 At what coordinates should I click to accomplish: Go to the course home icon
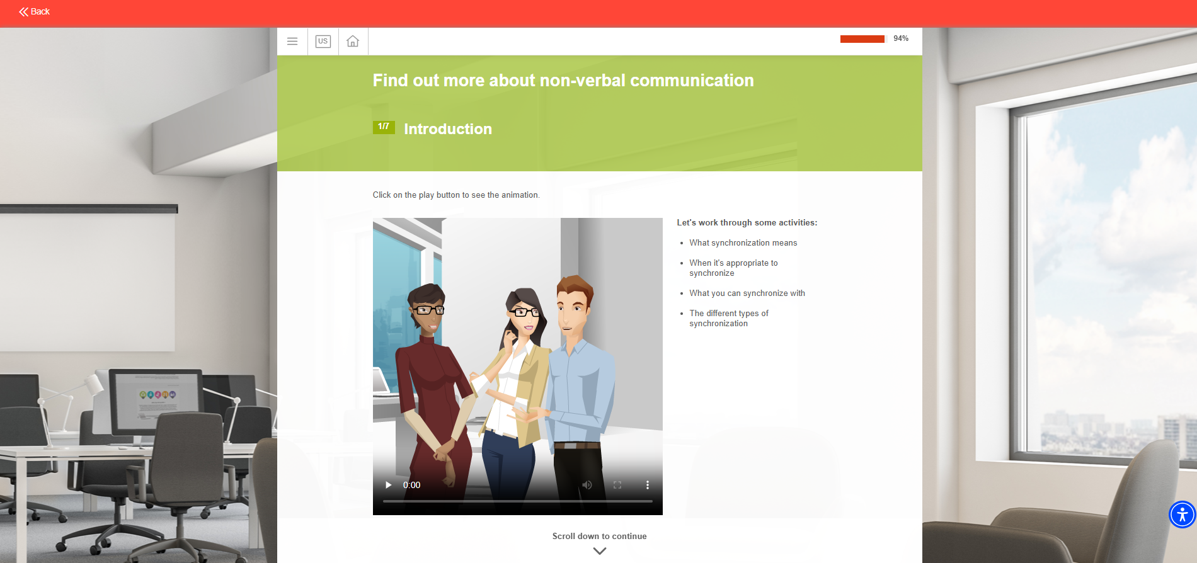pyautogui.click(x=353, y=42)
